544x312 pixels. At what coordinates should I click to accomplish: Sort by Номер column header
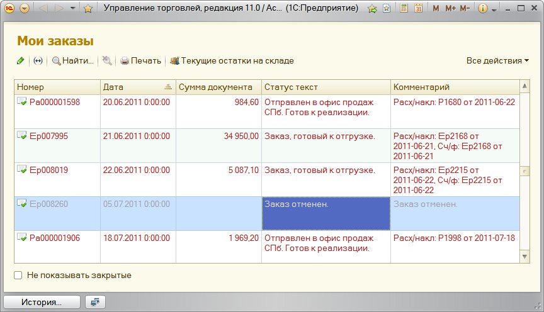57,87
